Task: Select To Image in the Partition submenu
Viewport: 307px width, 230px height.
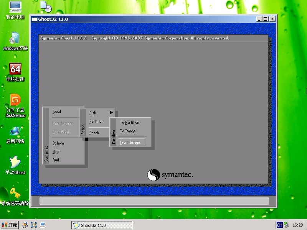Action: tap(128, 131)
